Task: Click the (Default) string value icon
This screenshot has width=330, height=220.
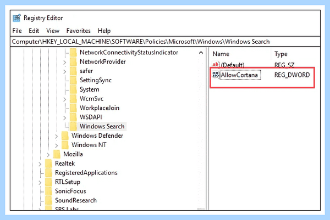Action: (216, 64)
